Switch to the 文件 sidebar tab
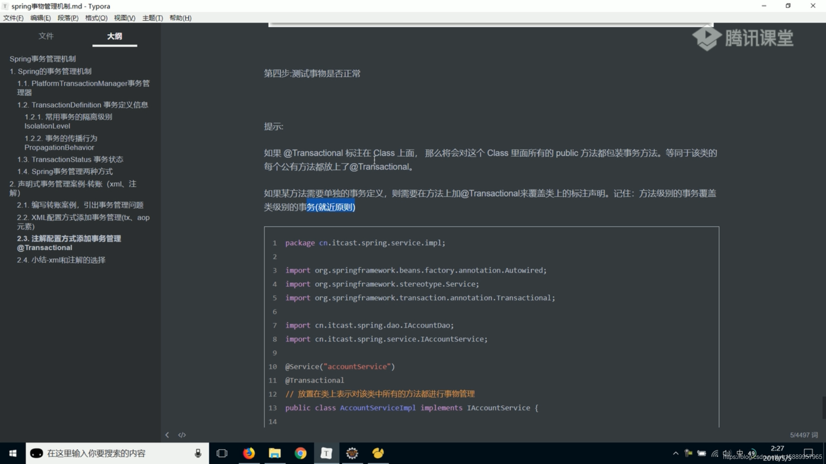The width and height of the screenshot is (826, 464). pyautogui.click(x=46, y=36)
